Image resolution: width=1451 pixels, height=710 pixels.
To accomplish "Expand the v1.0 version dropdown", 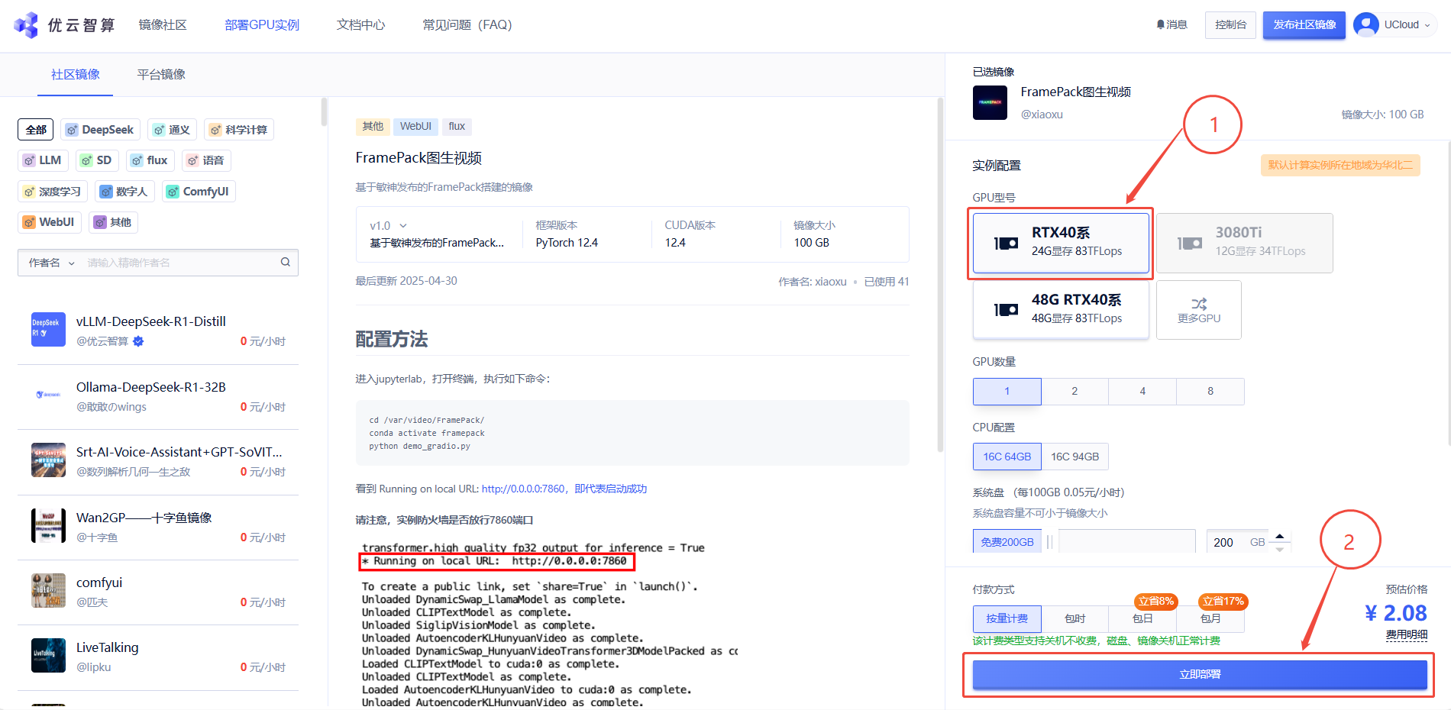I will (x=389, y=226).
